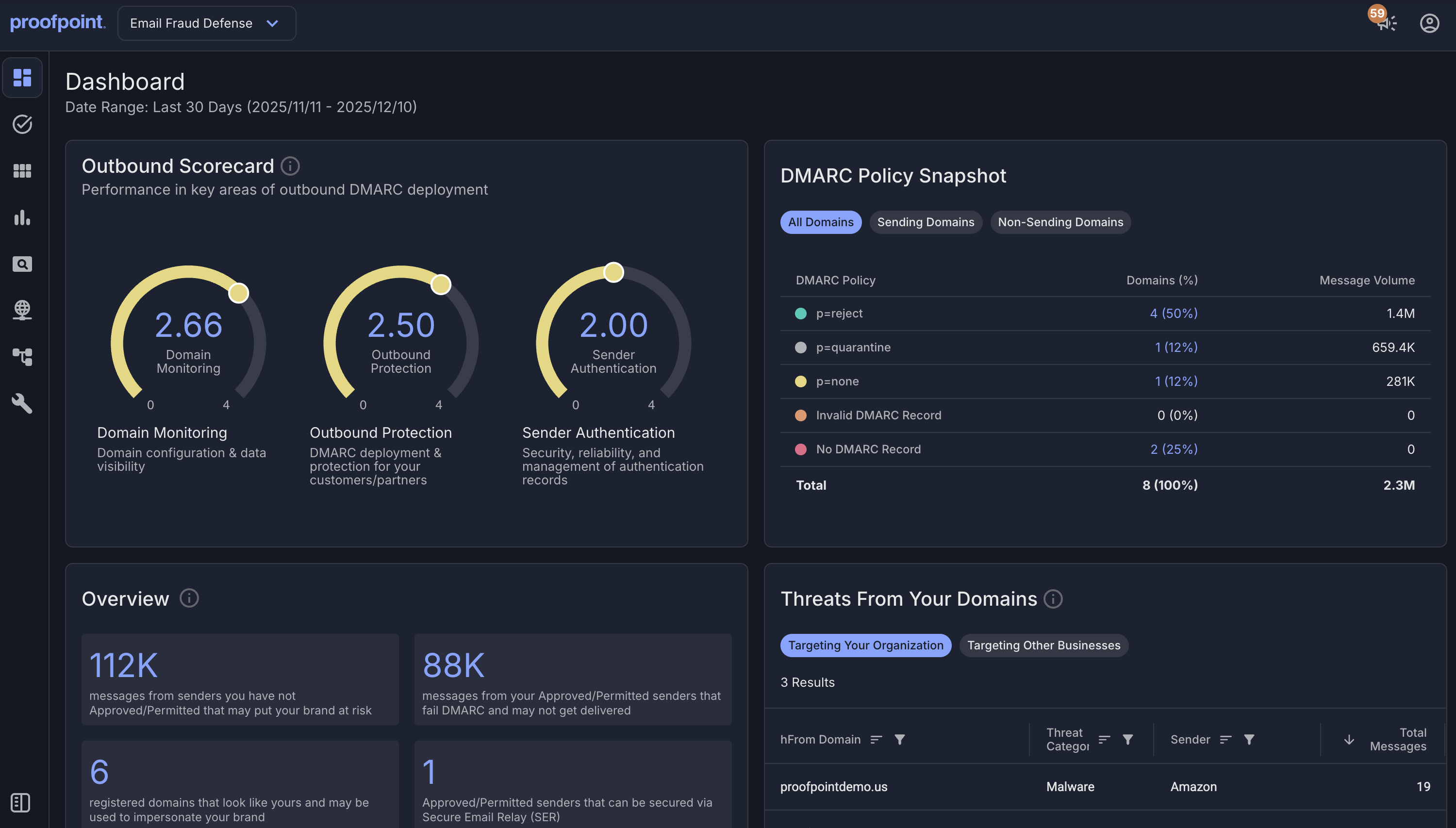Select the Sending Domains filter chip
The image size is (1456, 828).
click(925, 222)
